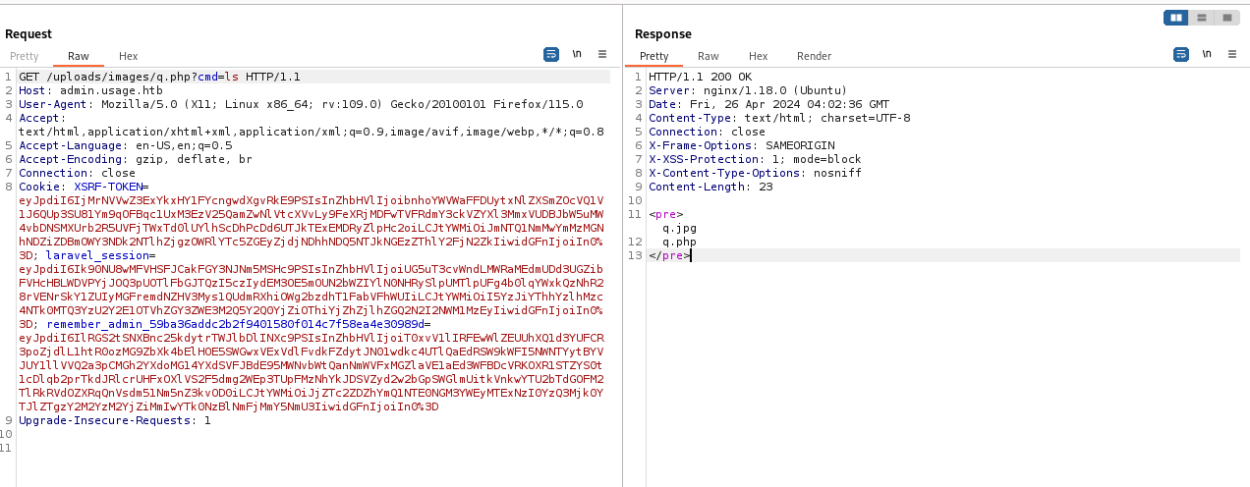Select the tabbed combined layout icon
This screenshot has height=487, width=1250.
click(1227, 18)
